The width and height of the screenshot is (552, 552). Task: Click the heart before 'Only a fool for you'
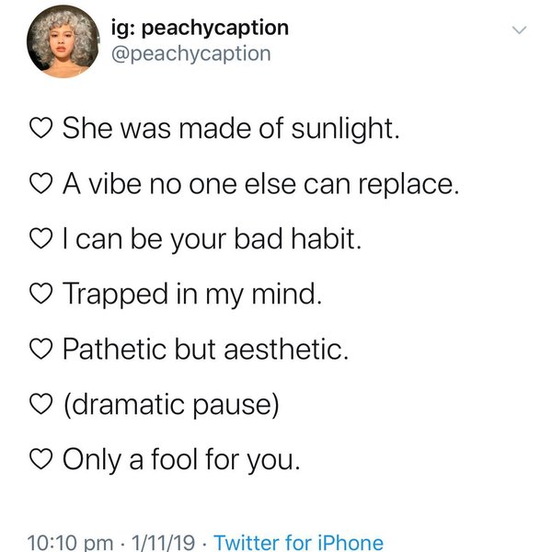click(x=44, y=458)
